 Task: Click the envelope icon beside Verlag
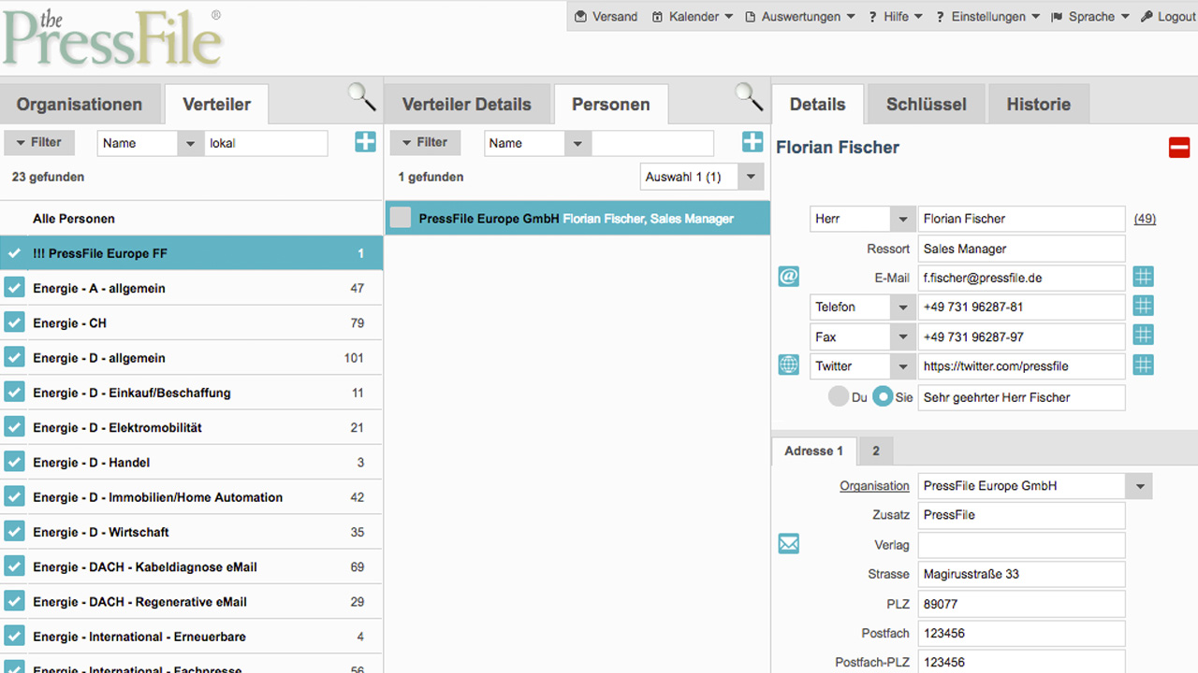tap(789, 543)
